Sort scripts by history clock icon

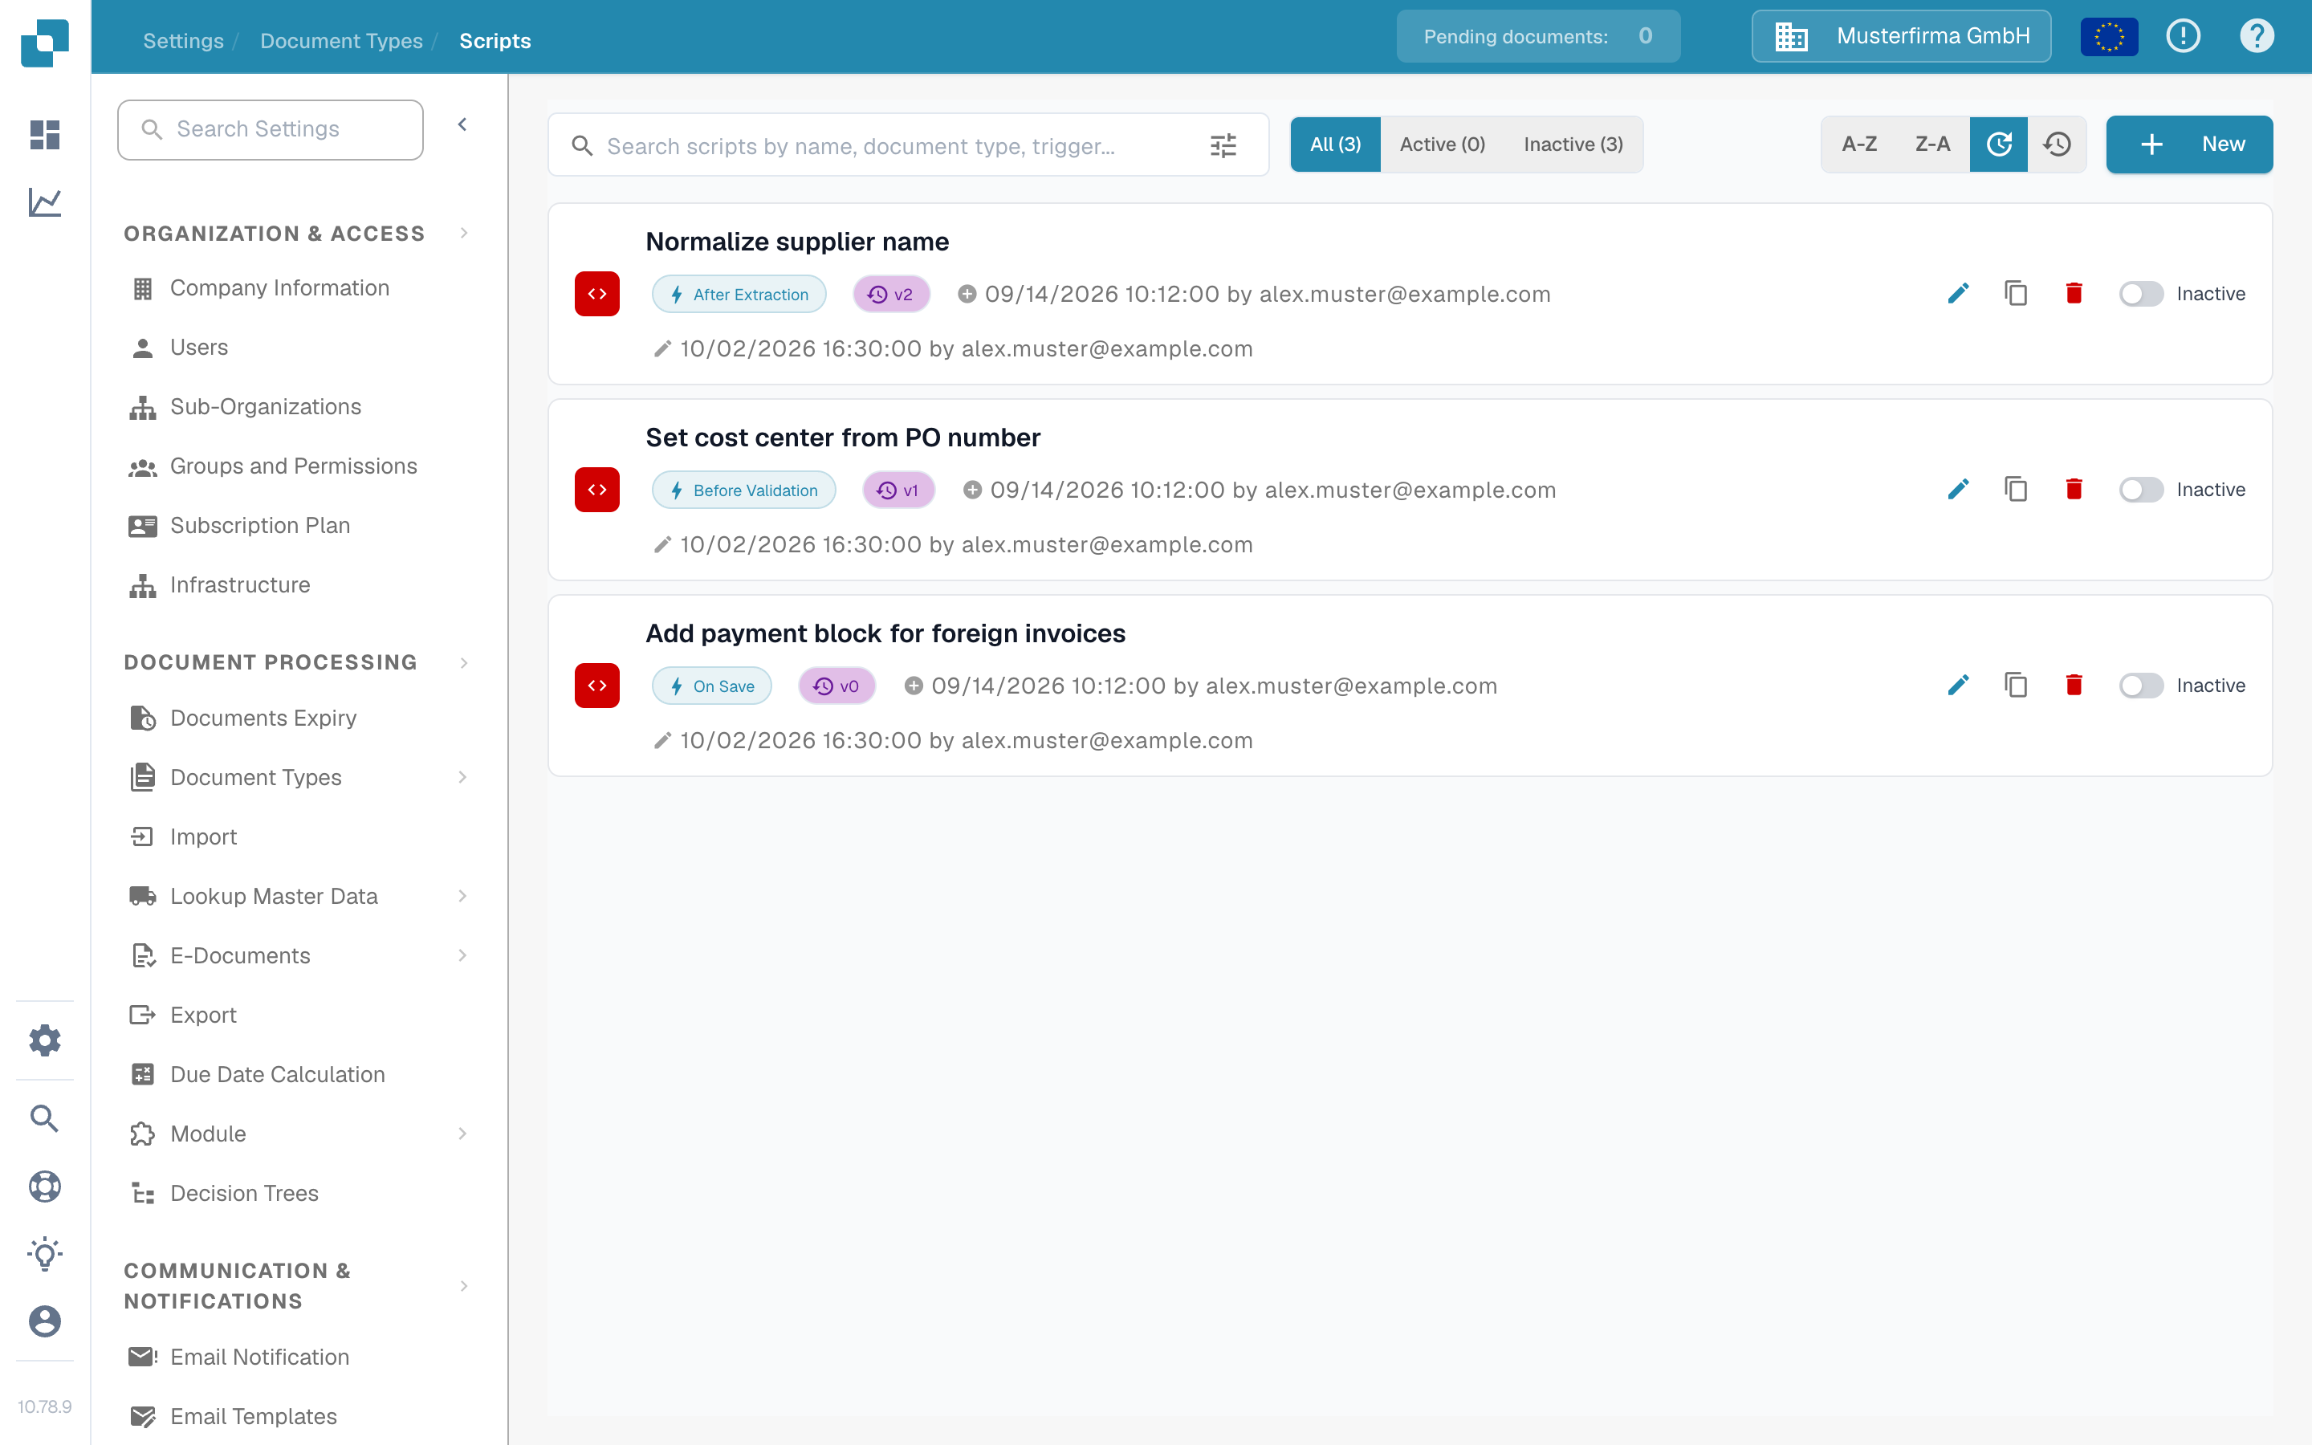[x=2057, y=144]
